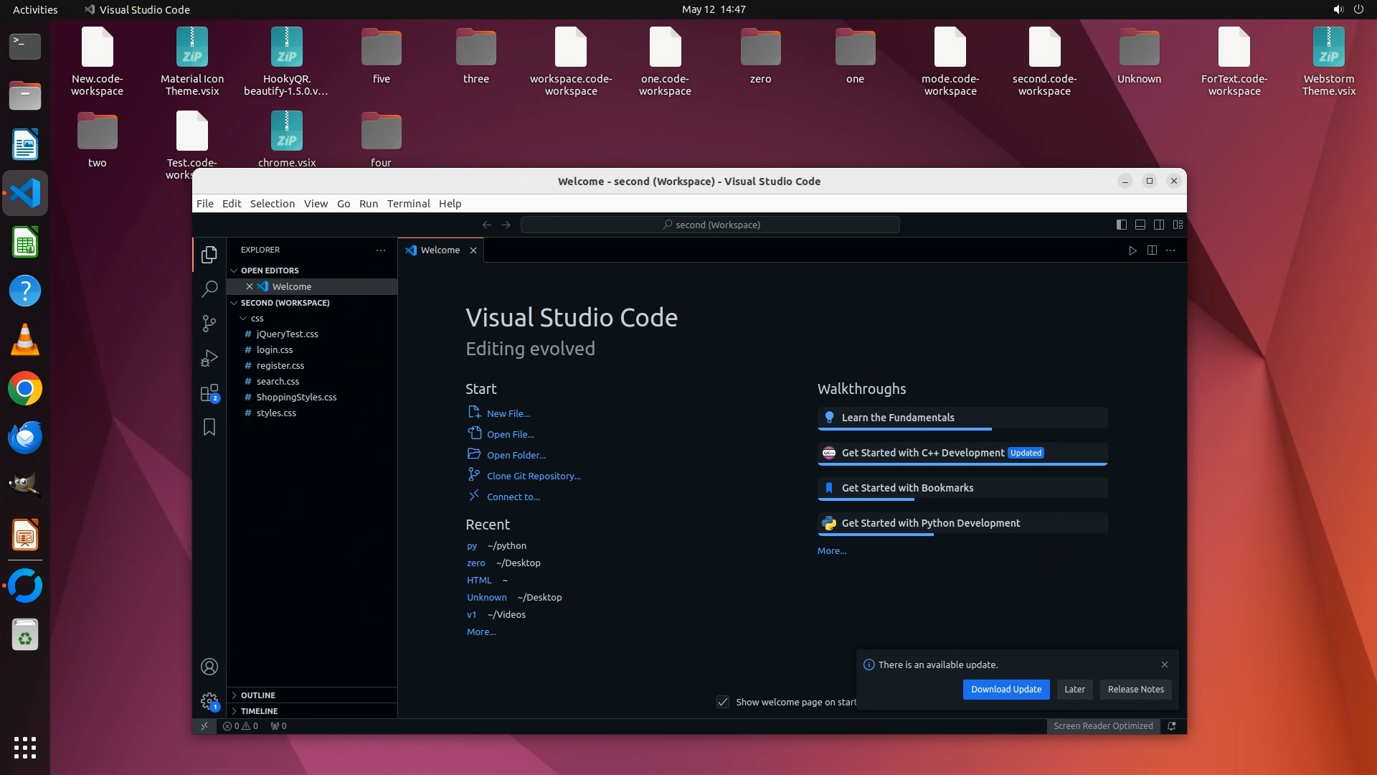The width and height of the screenshot is (1377, 775).
Task: Click the second (Workspace) command center search box
Action: 710,225
